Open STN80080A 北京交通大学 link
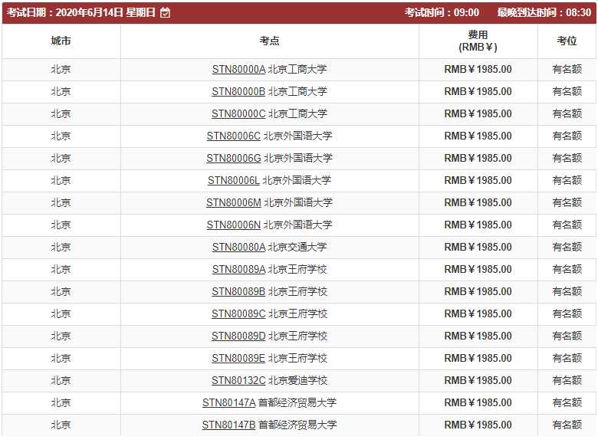 238,248
